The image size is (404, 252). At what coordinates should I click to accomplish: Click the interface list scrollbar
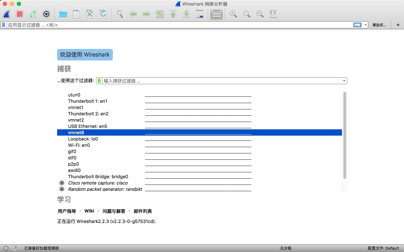click(x=345, y=135)
